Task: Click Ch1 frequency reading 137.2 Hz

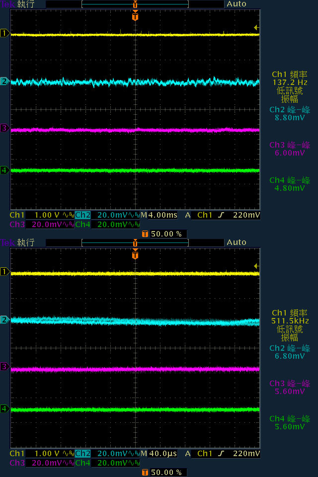Action: [290, 82]
